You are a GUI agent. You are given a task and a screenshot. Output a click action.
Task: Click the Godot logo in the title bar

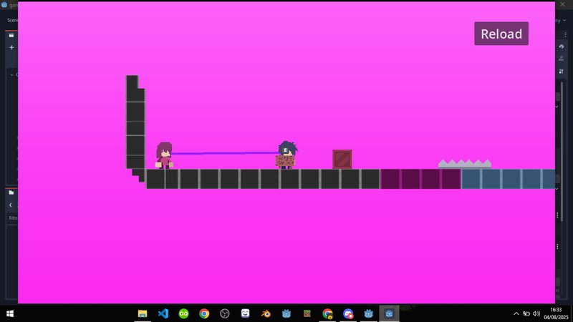4,5
